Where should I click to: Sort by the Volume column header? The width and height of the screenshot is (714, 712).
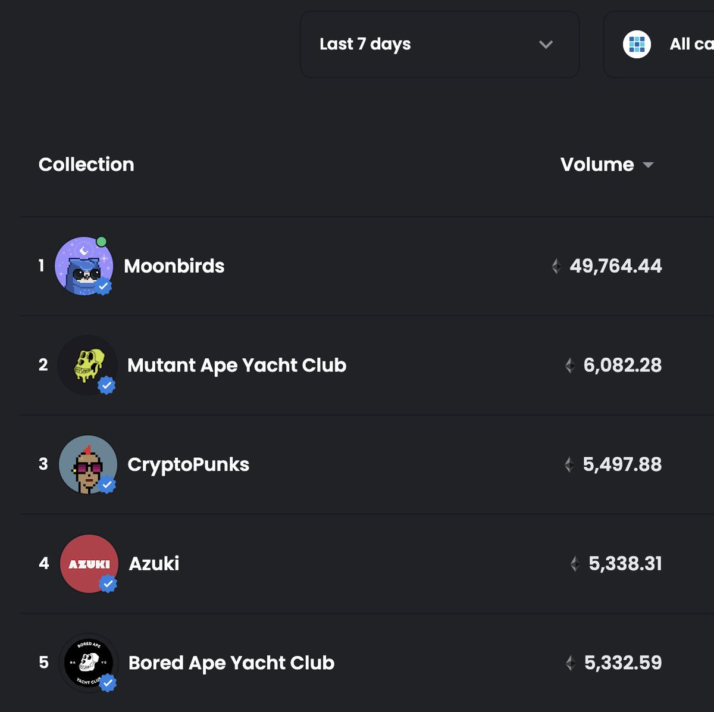[597, 164]
